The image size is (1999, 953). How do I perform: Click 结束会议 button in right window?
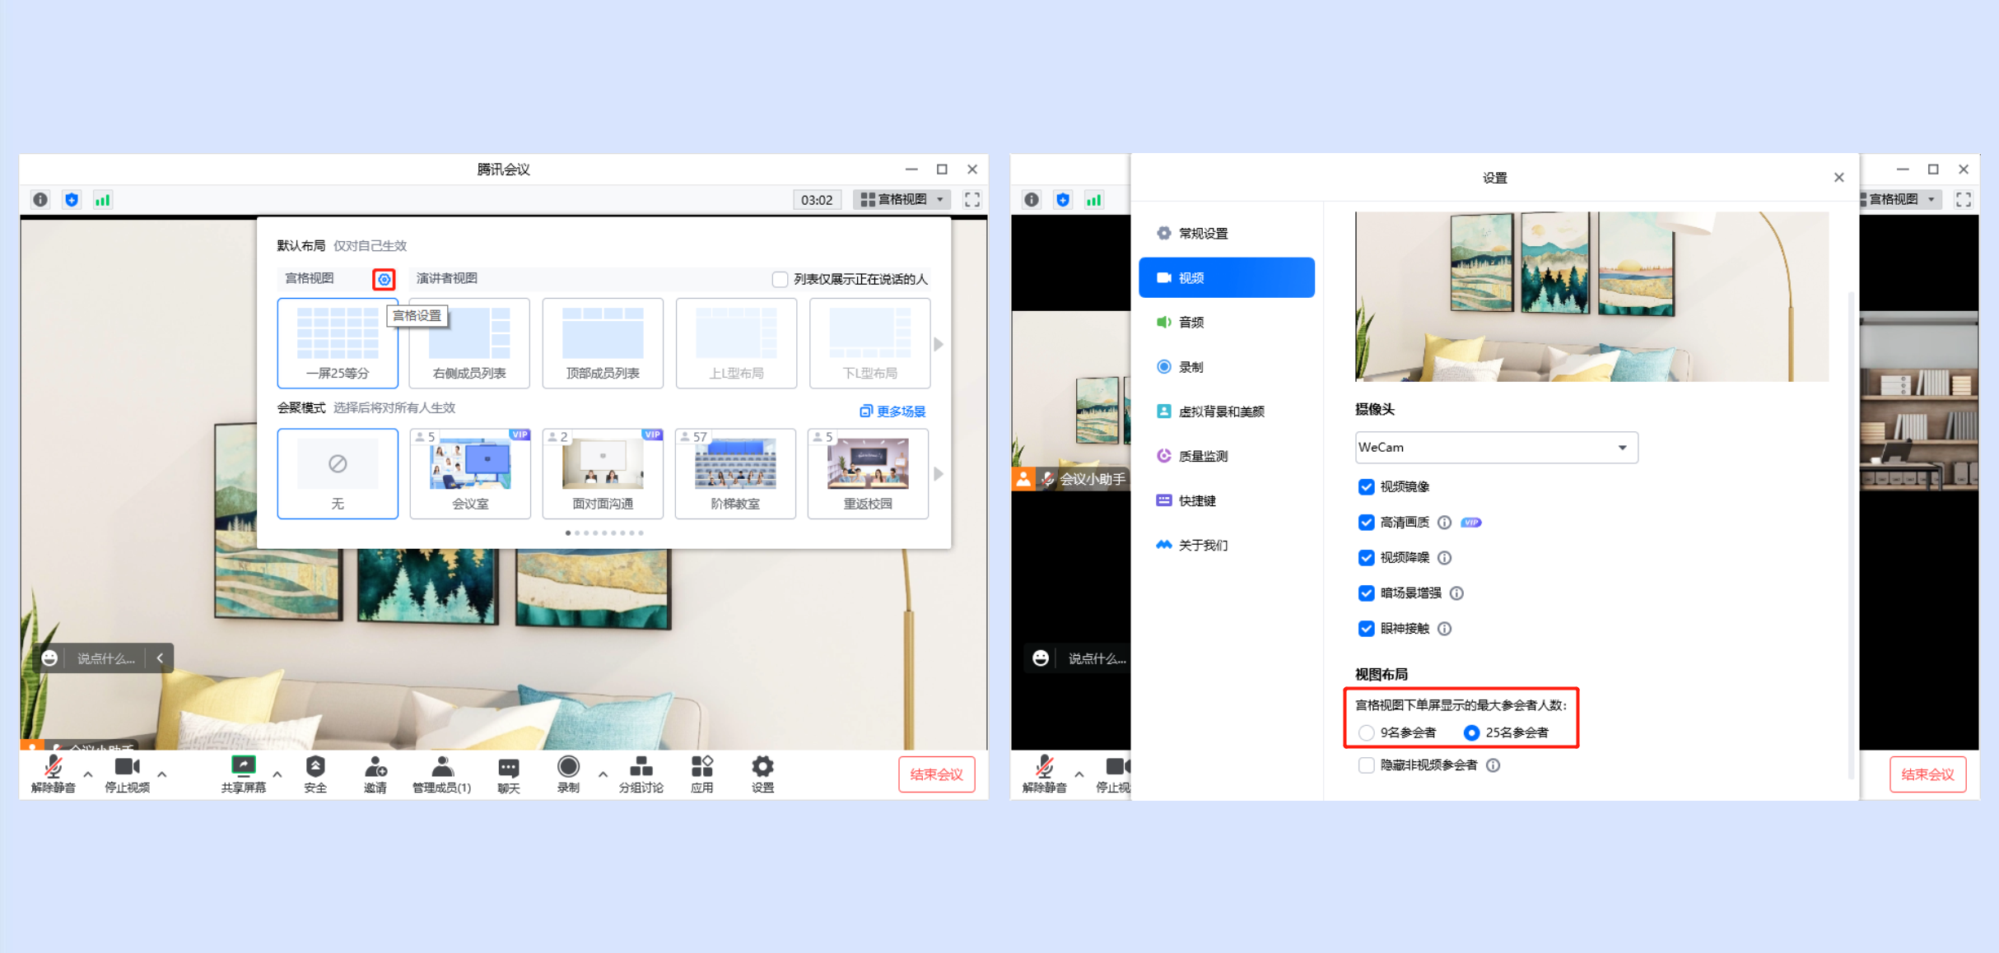click(1927, 774)
